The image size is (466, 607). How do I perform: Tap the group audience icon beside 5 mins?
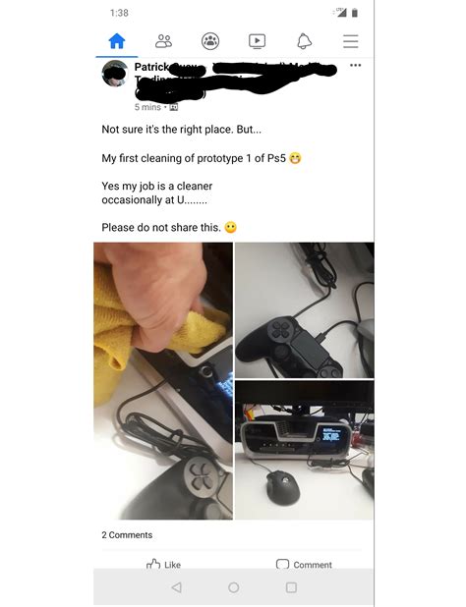pyautogui.click(x=174, y=107)
